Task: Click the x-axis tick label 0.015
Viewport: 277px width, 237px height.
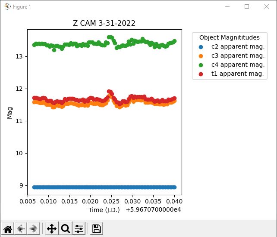Action: (69, 201)
